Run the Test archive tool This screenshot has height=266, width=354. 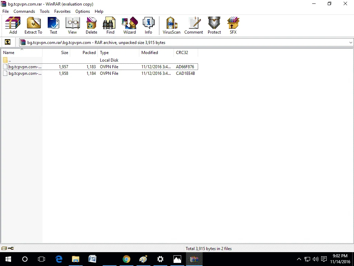pos(54,25)
